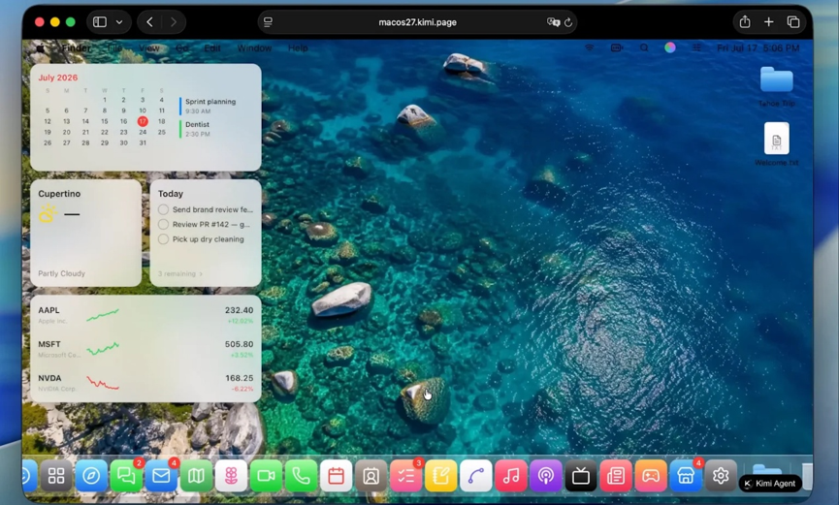Open Launchpad grid icon in the dock
The width and height of the screenshot is (839, 505).
tap(56, 476)
